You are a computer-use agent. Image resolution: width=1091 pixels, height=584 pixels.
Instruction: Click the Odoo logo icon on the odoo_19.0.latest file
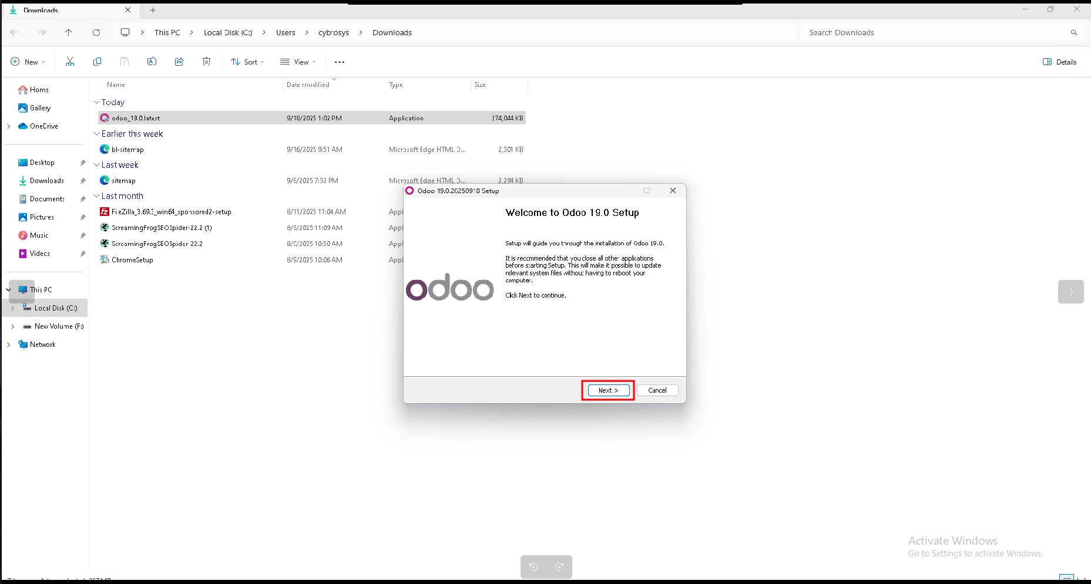pyautogui.click(x=105, y=118)
